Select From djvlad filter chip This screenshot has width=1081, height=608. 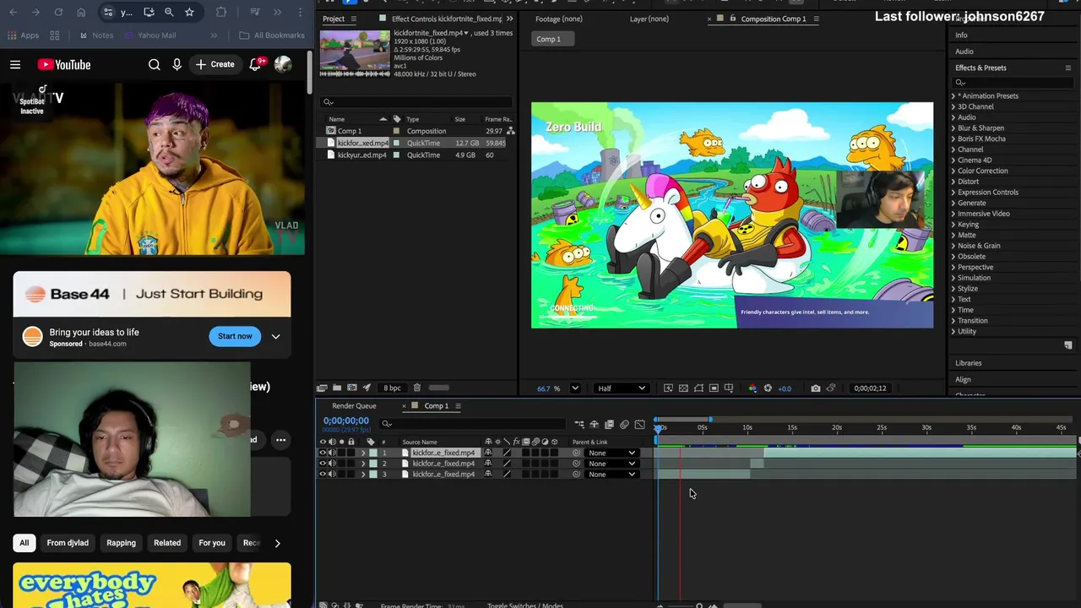coord(68,543)
